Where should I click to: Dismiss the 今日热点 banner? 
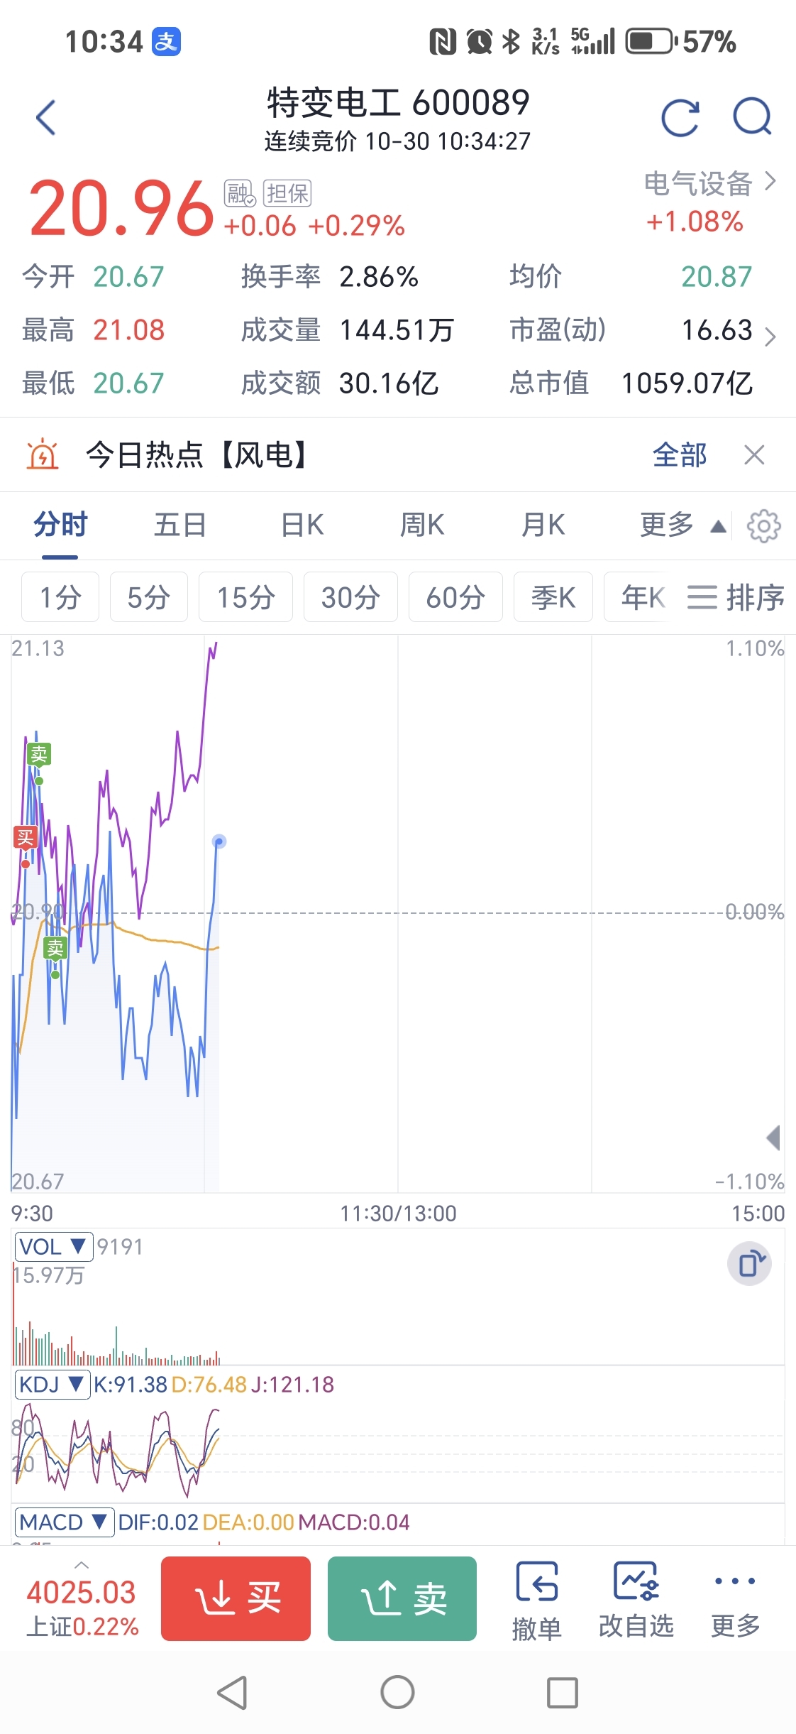[x=754, y=454]
